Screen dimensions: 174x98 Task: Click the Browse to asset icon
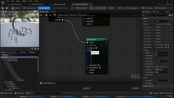pos(7,8)
